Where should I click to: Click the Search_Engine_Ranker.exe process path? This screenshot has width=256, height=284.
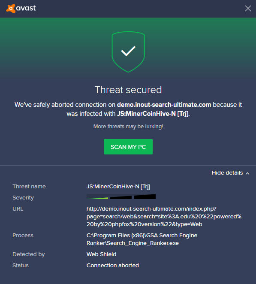[142, 239]
